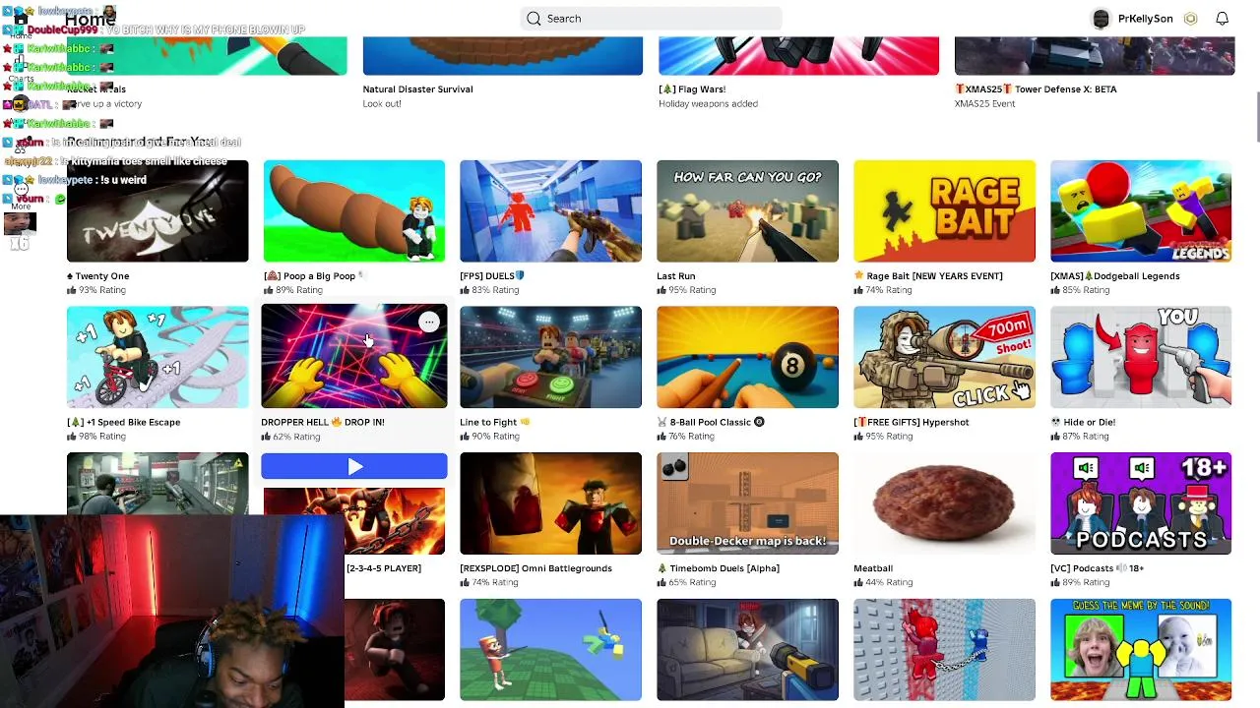Open Tower Defense X: BETA title
This screenshot has height=708, width=1260.
(x=1036, y=88)
